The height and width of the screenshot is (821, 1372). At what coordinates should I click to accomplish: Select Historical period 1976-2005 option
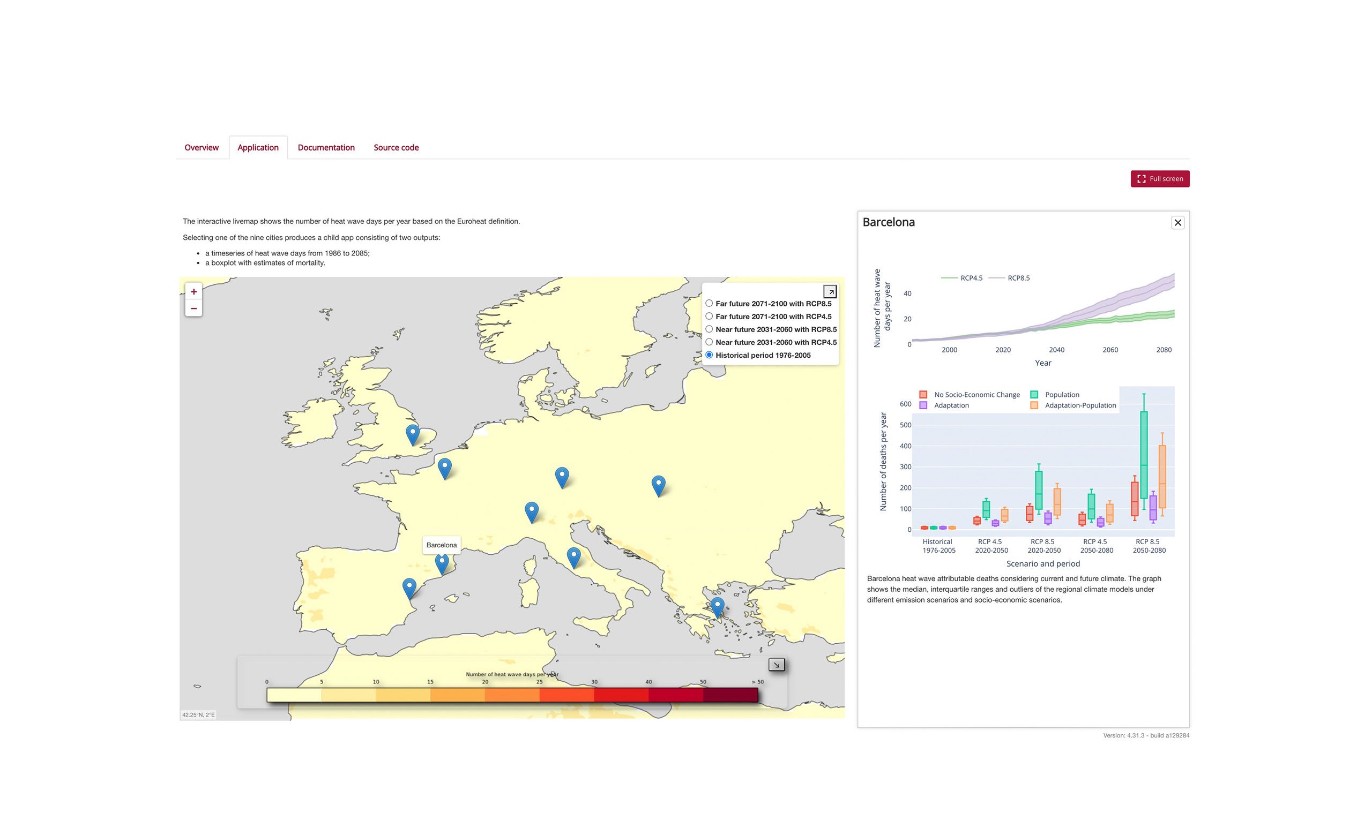tap(709, 355)
